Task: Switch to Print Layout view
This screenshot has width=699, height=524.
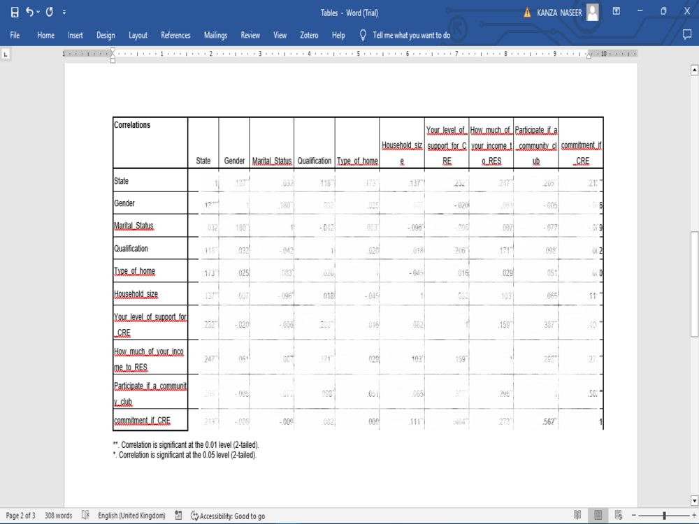Action: pos(598,515)
